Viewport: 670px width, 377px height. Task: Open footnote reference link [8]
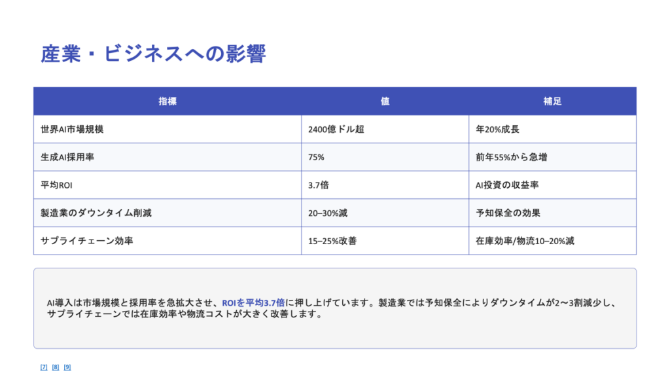coord(56,367)
